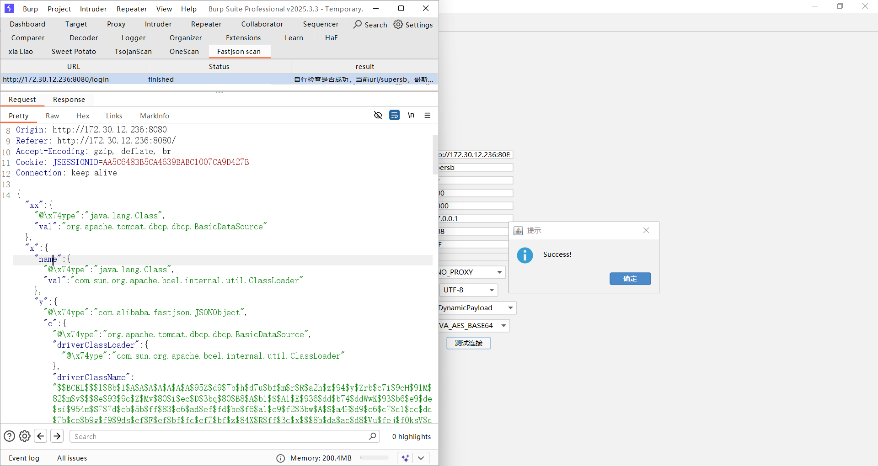Image resolution: width=878 pixels, height=466 pixels.
Task: Open the request editor hamburger menu
Action: click(x=428, y=115)
